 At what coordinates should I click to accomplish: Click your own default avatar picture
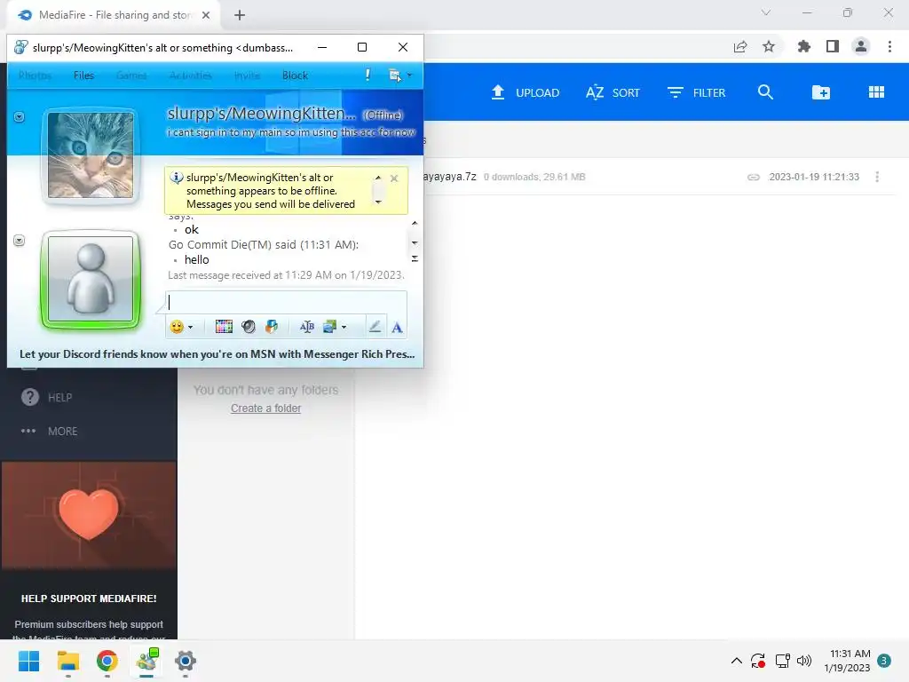pos(91,279)
